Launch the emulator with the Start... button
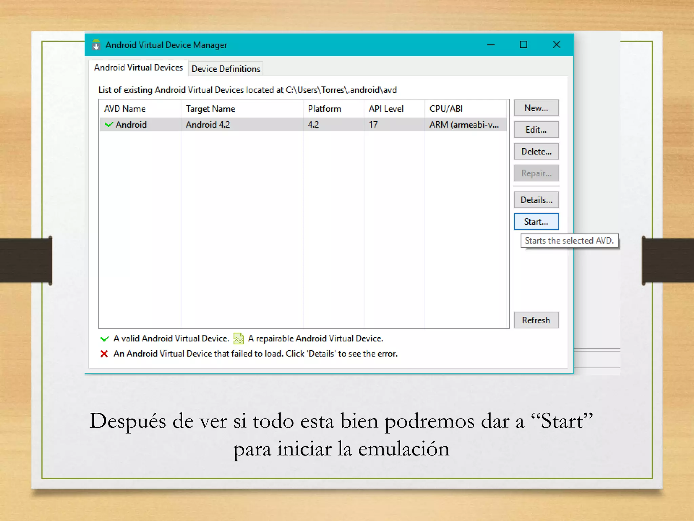Image resolution: width=694 pixels, height=521 pixels. point(536,221)
